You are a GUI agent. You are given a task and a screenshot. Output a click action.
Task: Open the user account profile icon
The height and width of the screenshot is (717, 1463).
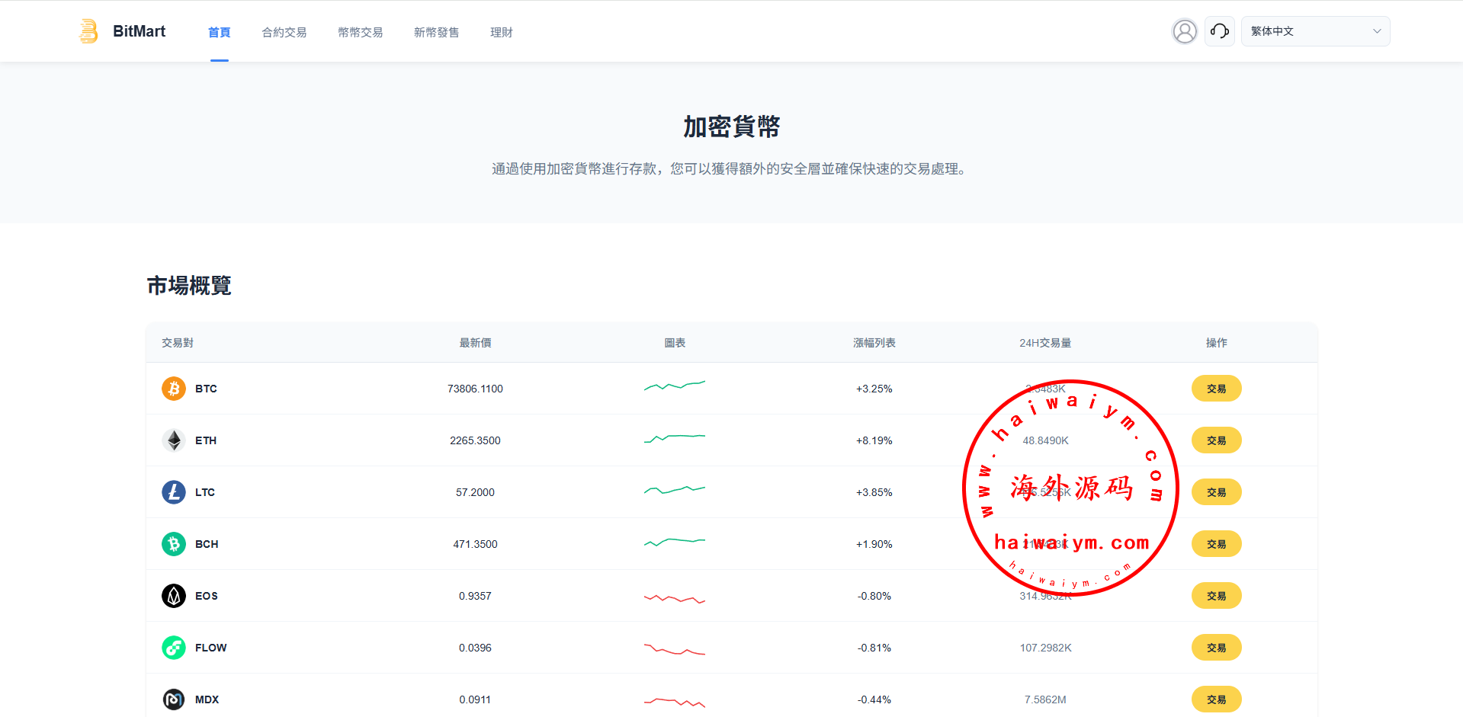tap(1184, 31)
